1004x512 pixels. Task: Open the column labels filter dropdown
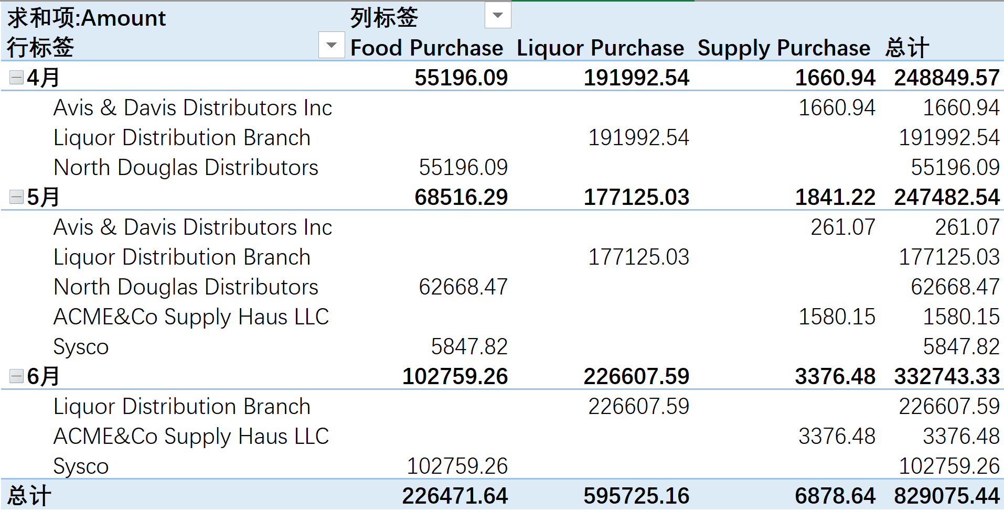497,15
